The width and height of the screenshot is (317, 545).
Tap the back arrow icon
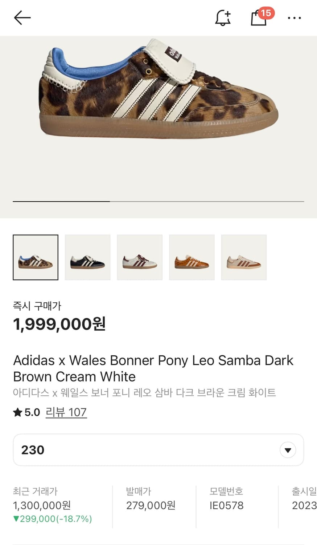(22, 17)
